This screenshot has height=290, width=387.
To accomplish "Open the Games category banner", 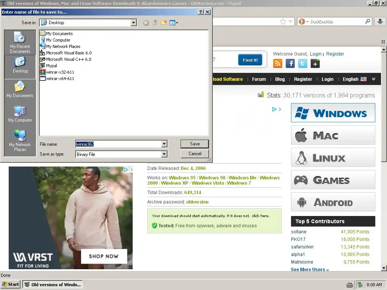I will [x=333, y=180].
